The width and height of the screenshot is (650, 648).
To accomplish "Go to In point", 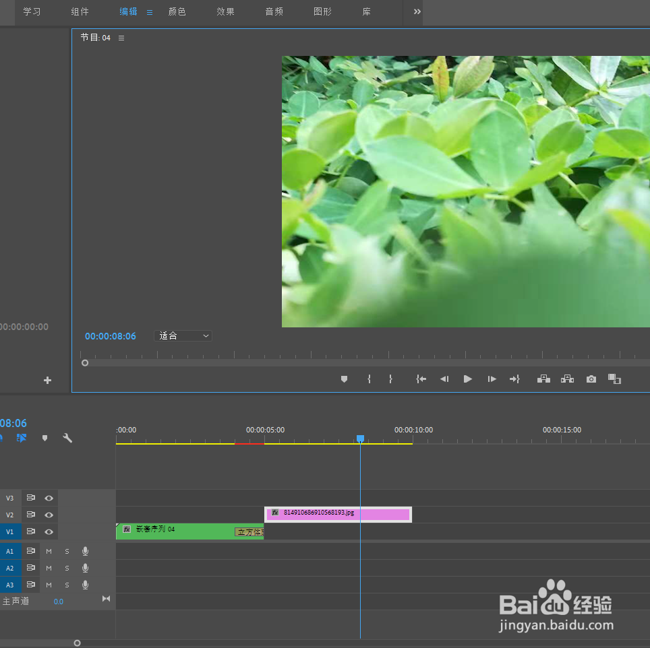I will click(421, 379).
